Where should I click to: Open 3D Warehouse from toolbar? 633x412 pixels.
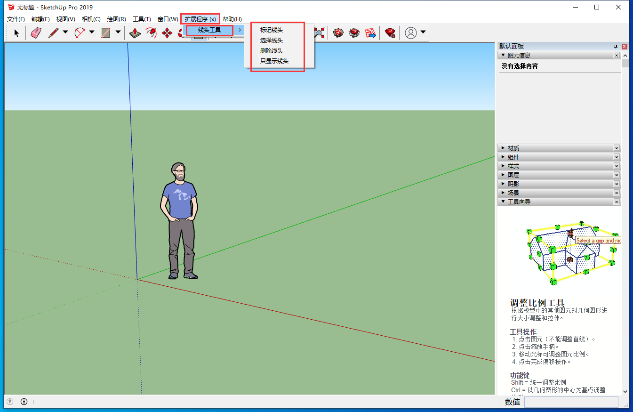click(338, 33)
